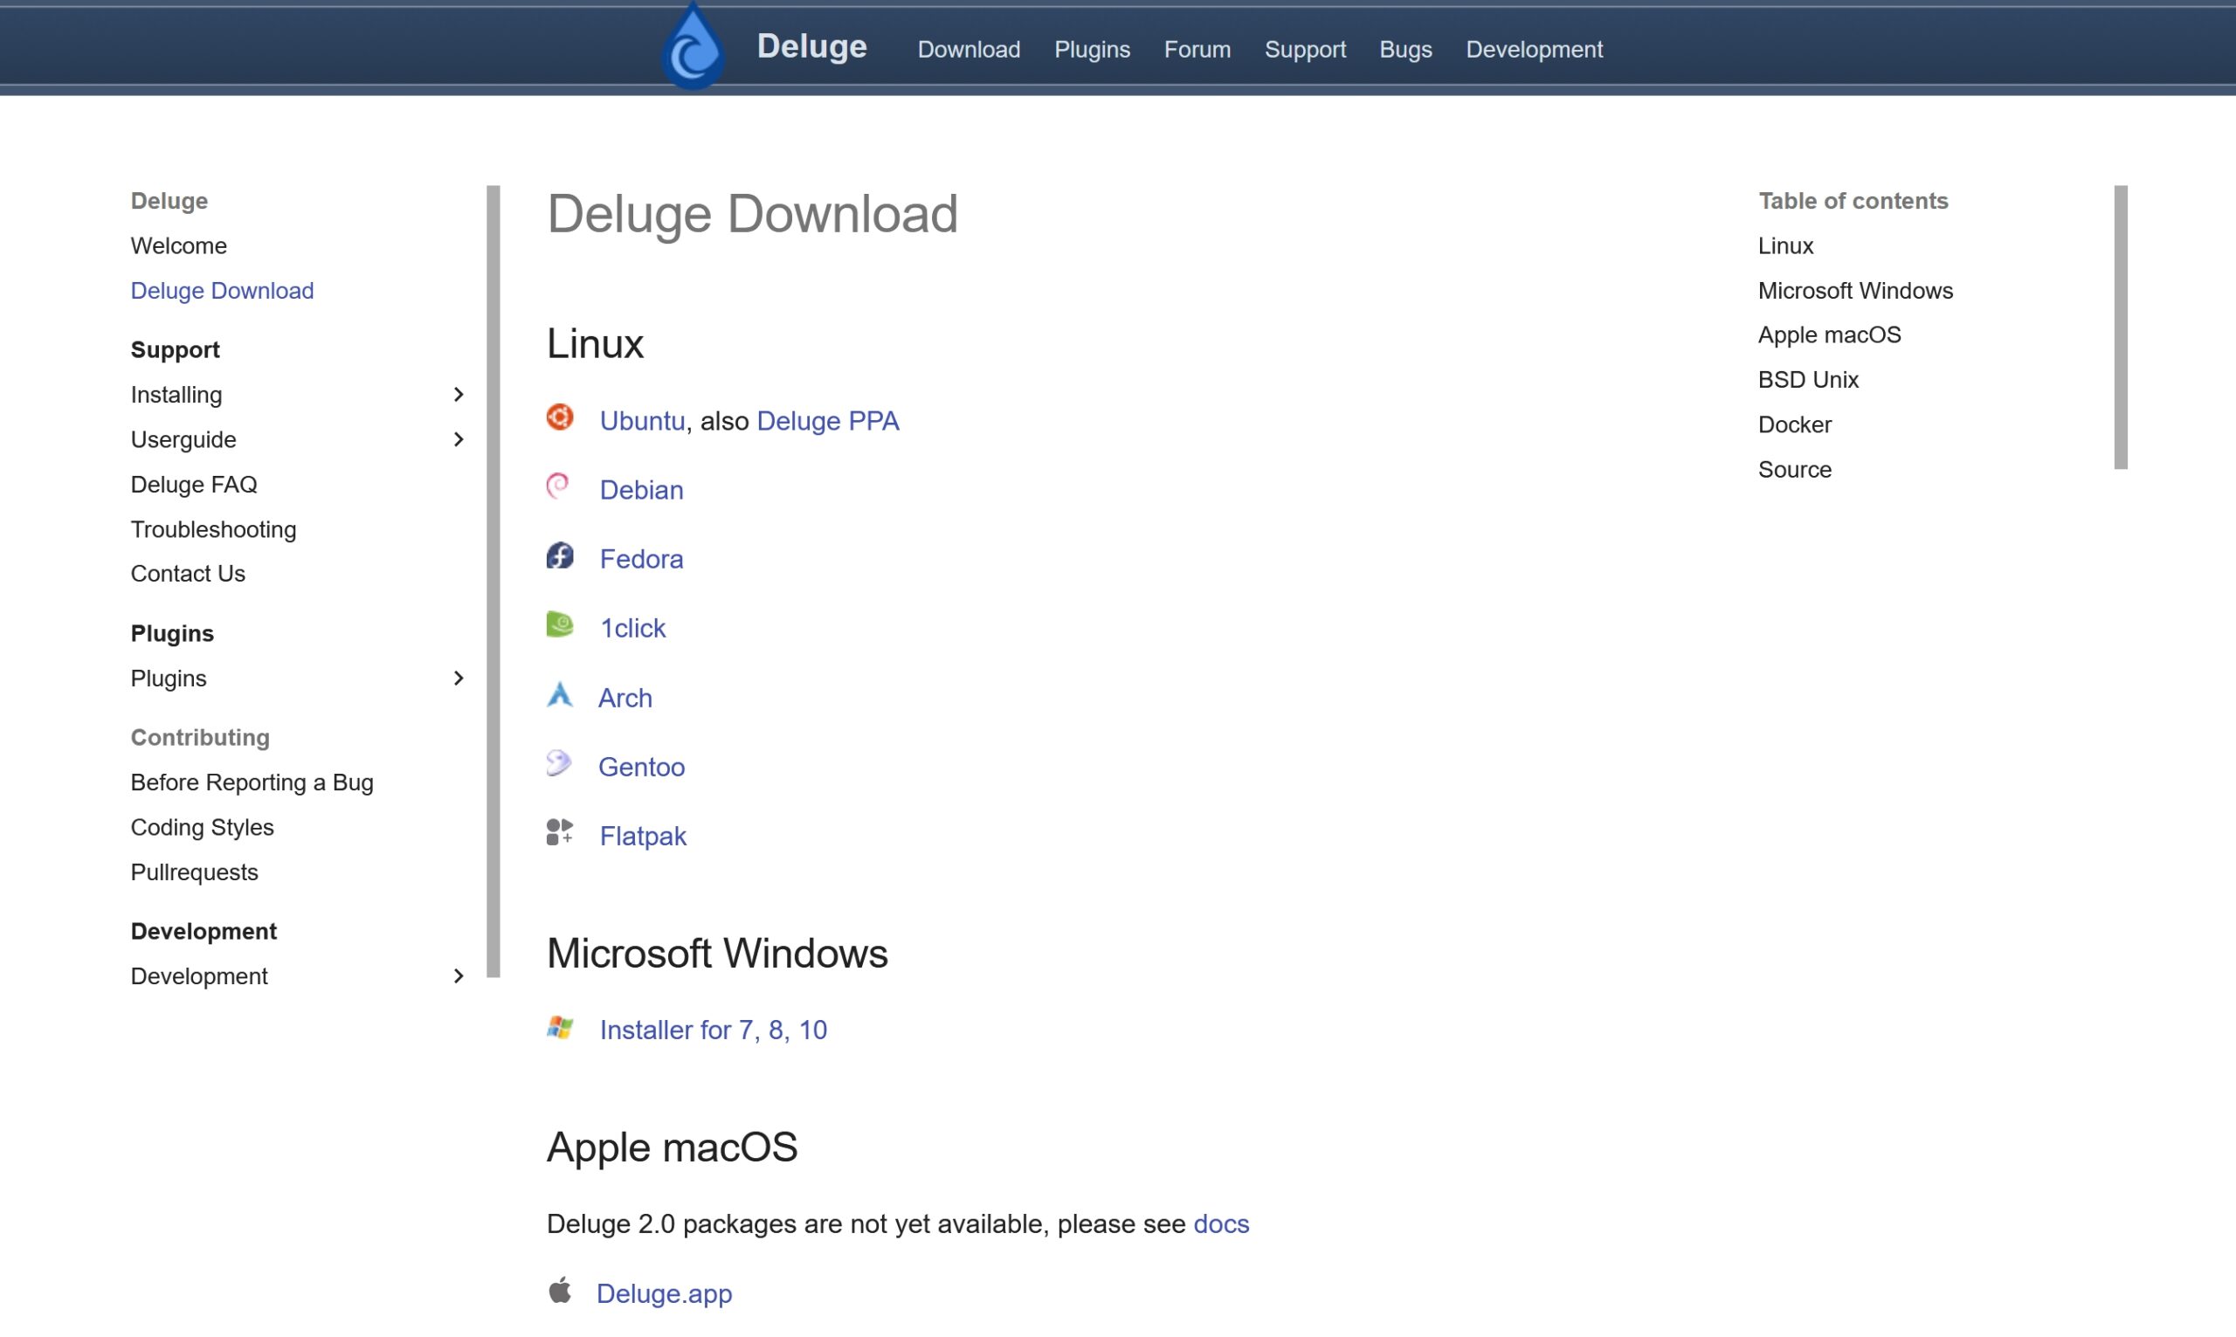This screenshot has height=1337, width=2236.
Task: Click the Deluge brand title
Action: 811,46
